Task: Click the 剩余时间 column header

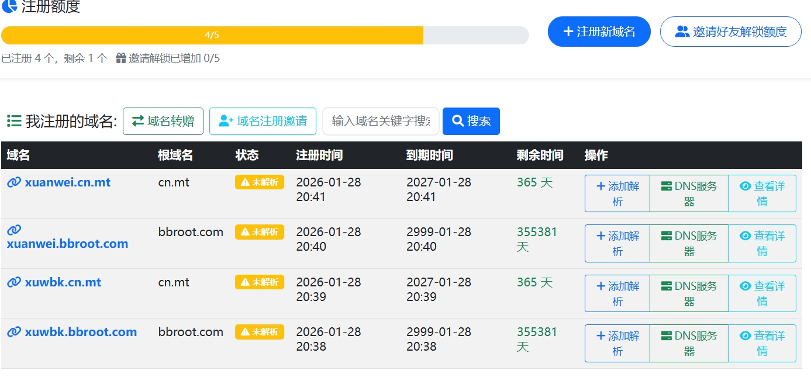Action: point(540,155)
